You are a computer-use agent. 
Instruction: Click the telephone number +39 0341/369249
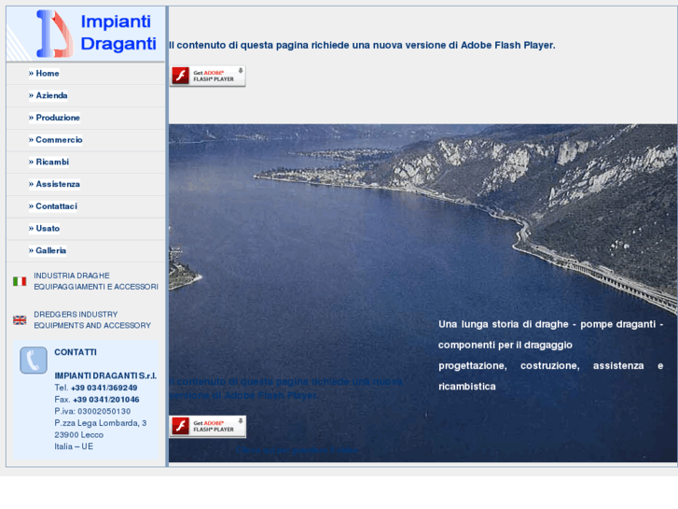coord(104,388)
